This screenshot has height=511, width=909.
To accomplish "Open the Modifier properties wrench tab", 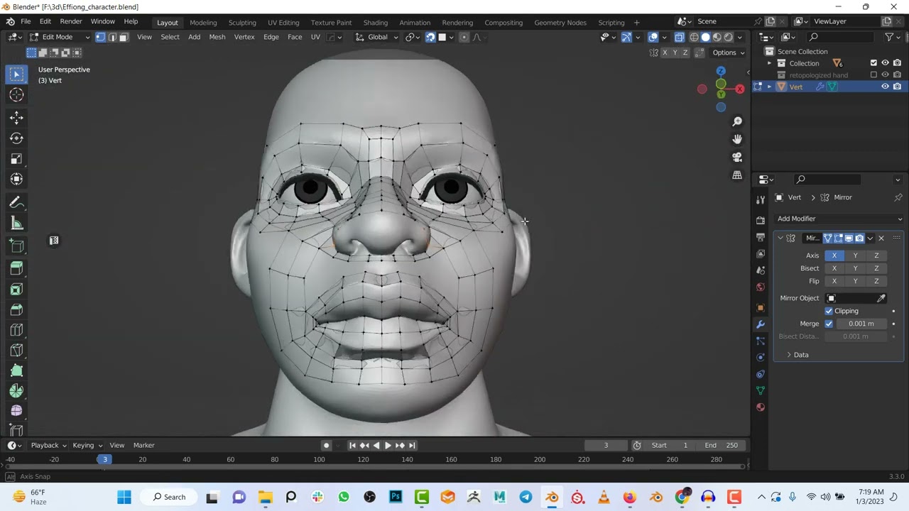I will (x=761, y=324).
